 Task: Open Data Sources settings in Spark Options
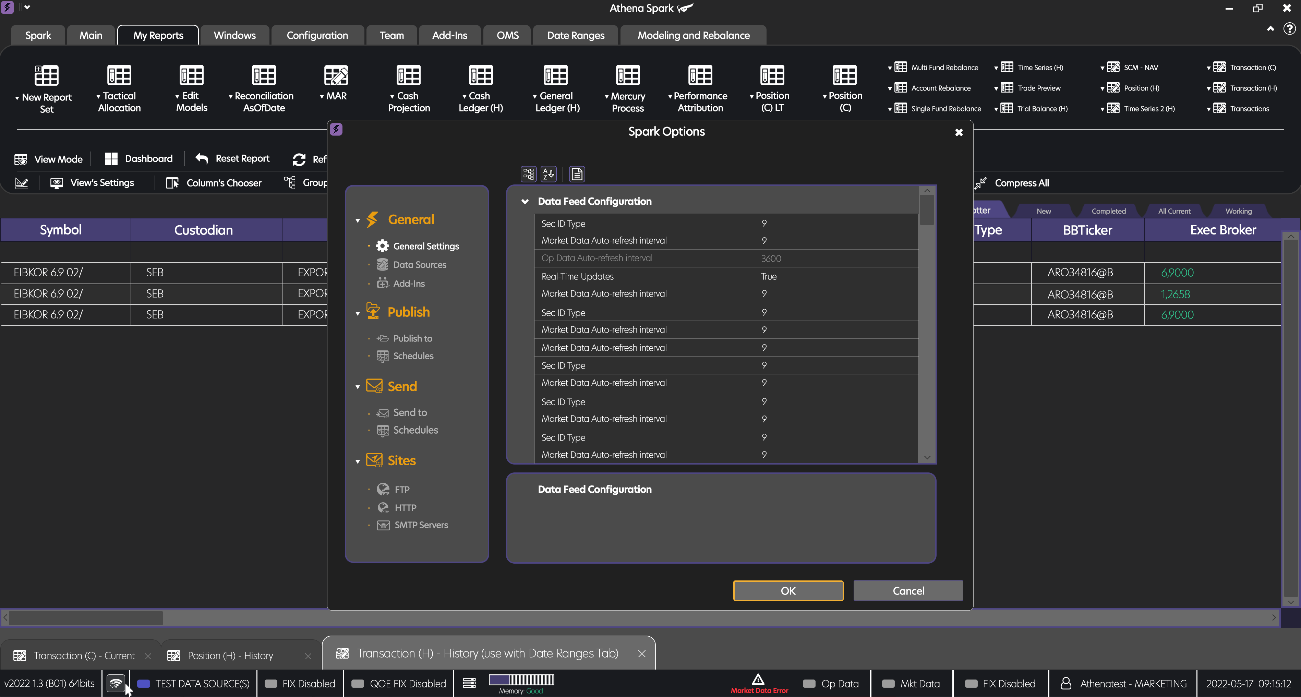419,264
